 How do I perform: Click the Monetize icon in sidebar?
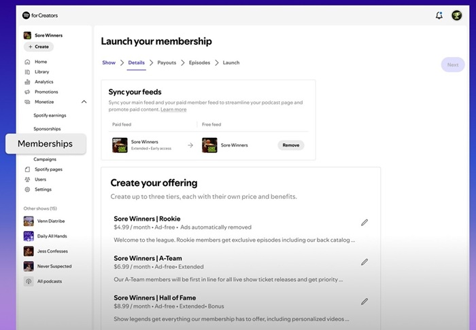27,102
